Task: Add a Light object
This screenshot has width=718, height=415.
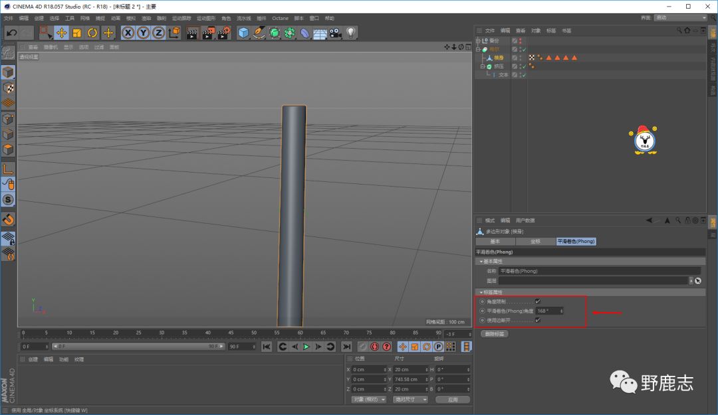Action: 351,33
